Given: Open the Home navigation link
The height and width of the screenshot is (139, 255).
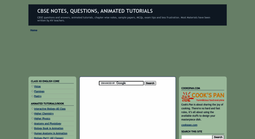Looking at the screenshot, I should click(34, 30).
